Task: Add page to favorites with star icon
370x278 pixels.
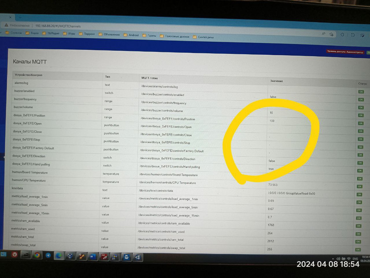Action: pos(332,34)
